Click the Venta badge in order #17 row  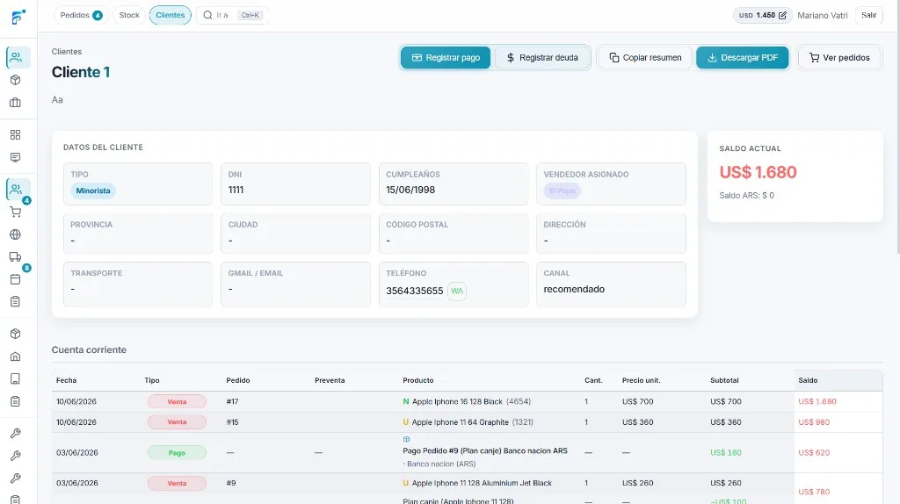pyautogui.click(x=177, y=401)
